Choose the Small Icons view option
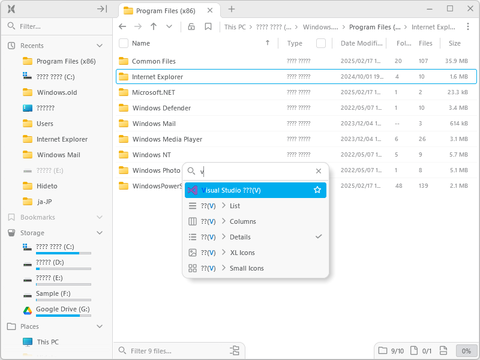 coord(247,268)
